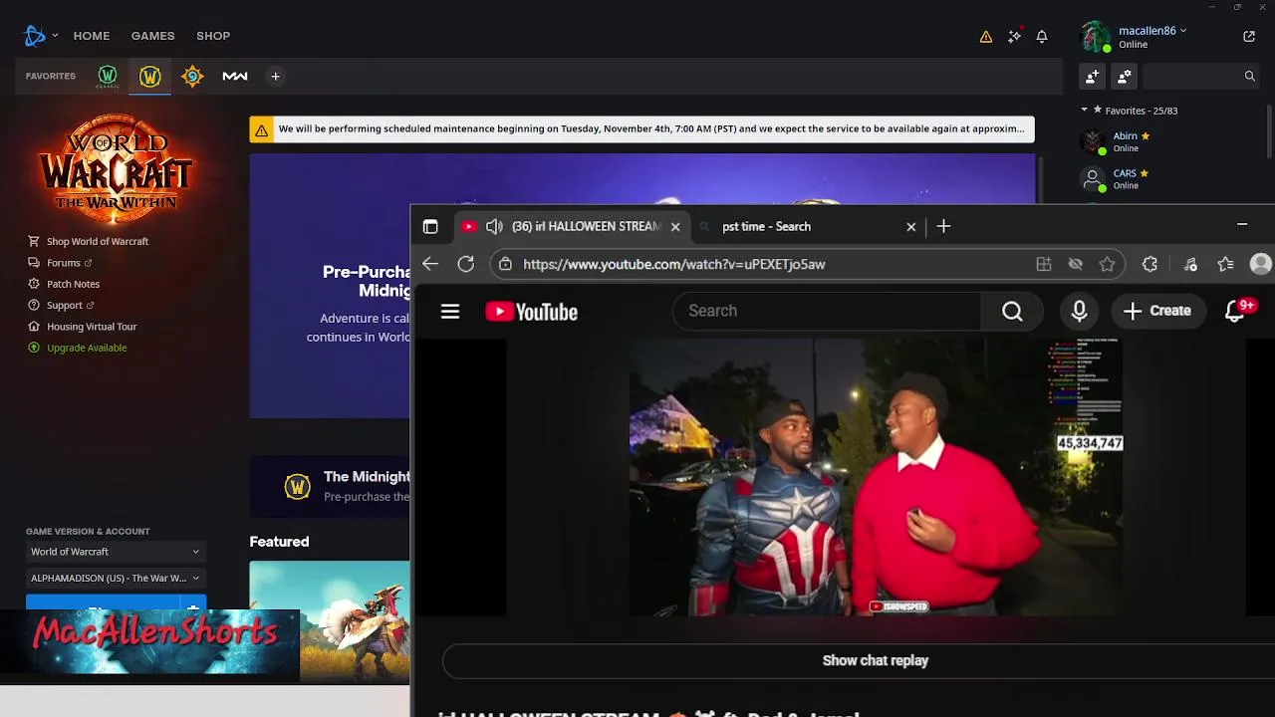Click the YouTube video player
The width and height of the screenshot is (1275, 717).
pos(877,477)
